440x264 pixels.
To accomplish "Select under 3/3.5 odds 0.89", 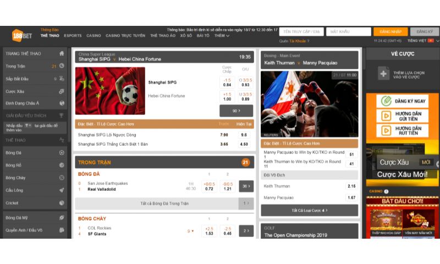I will 245,96.
